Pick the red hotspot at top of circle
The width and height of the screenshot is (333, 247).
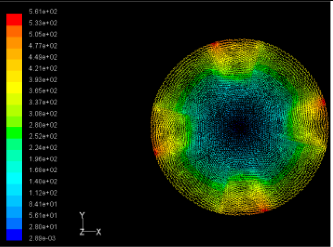(214, 45)
